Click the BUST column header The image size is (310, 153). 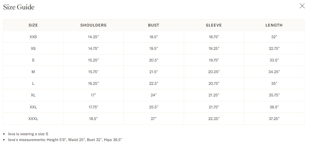[153, 25]
